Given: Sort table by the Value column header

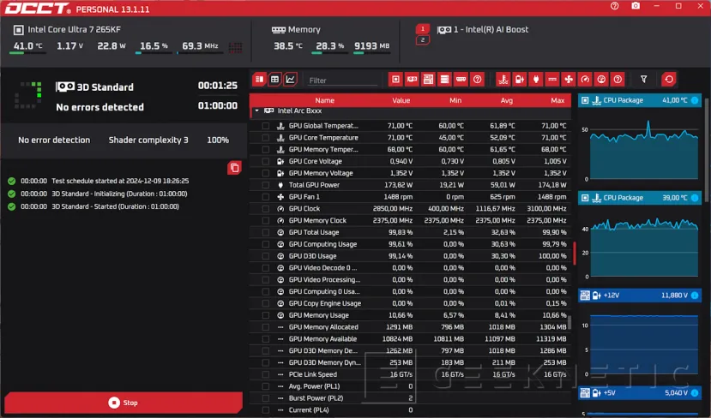Looking at the screenshot, I should pyautogui.click(x=401, y=100).
